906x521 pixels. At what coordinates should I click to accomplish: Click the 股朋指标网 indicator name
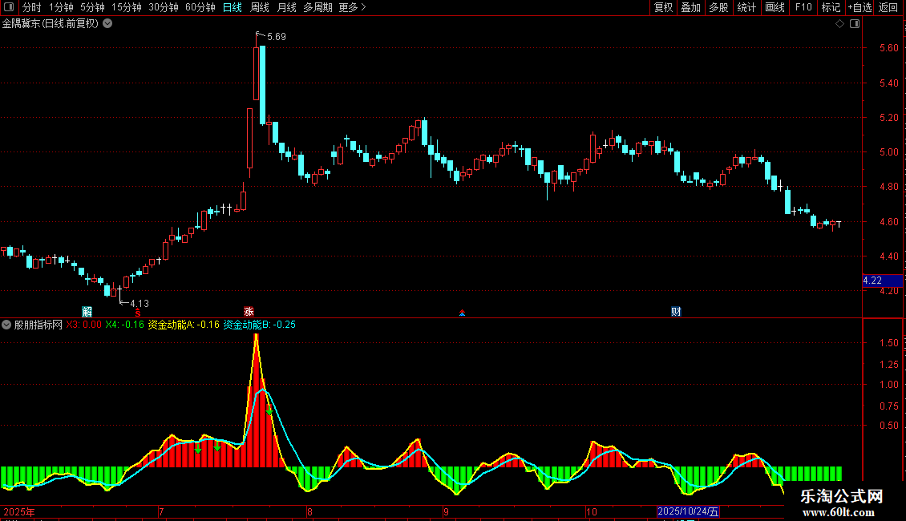coord(38,325)
